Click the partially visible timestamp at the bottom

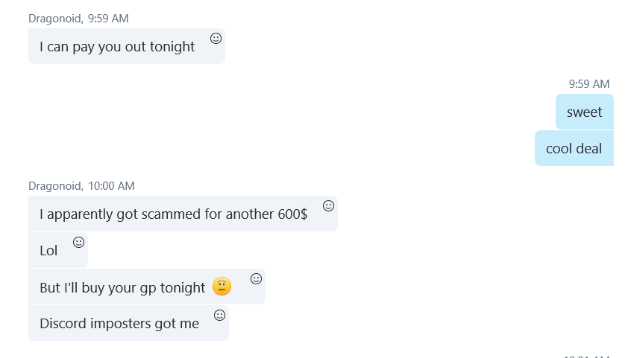tap(587, 356)
